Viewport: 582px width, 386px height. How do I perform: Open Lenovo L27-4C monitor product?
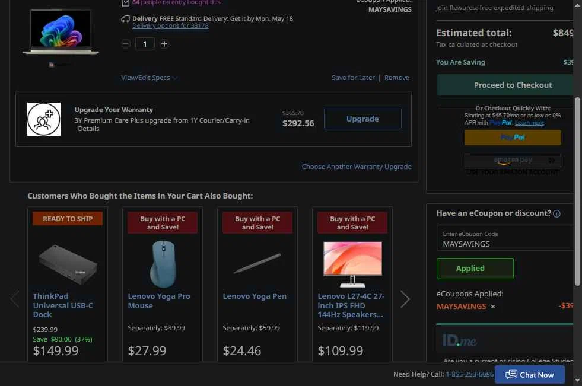351,305
